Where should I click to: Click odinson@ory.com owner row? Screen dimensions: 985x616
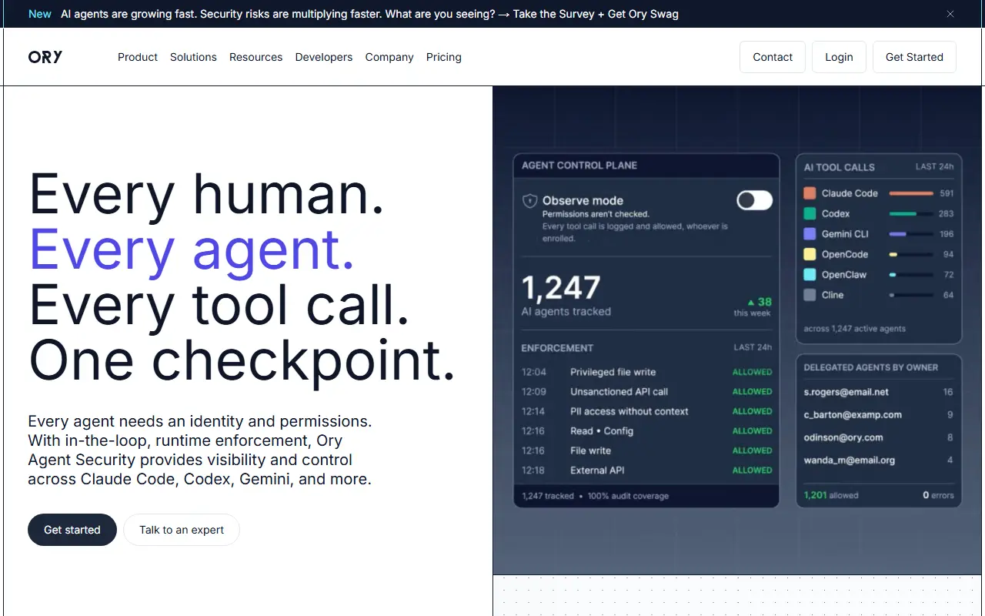[878, 437]
